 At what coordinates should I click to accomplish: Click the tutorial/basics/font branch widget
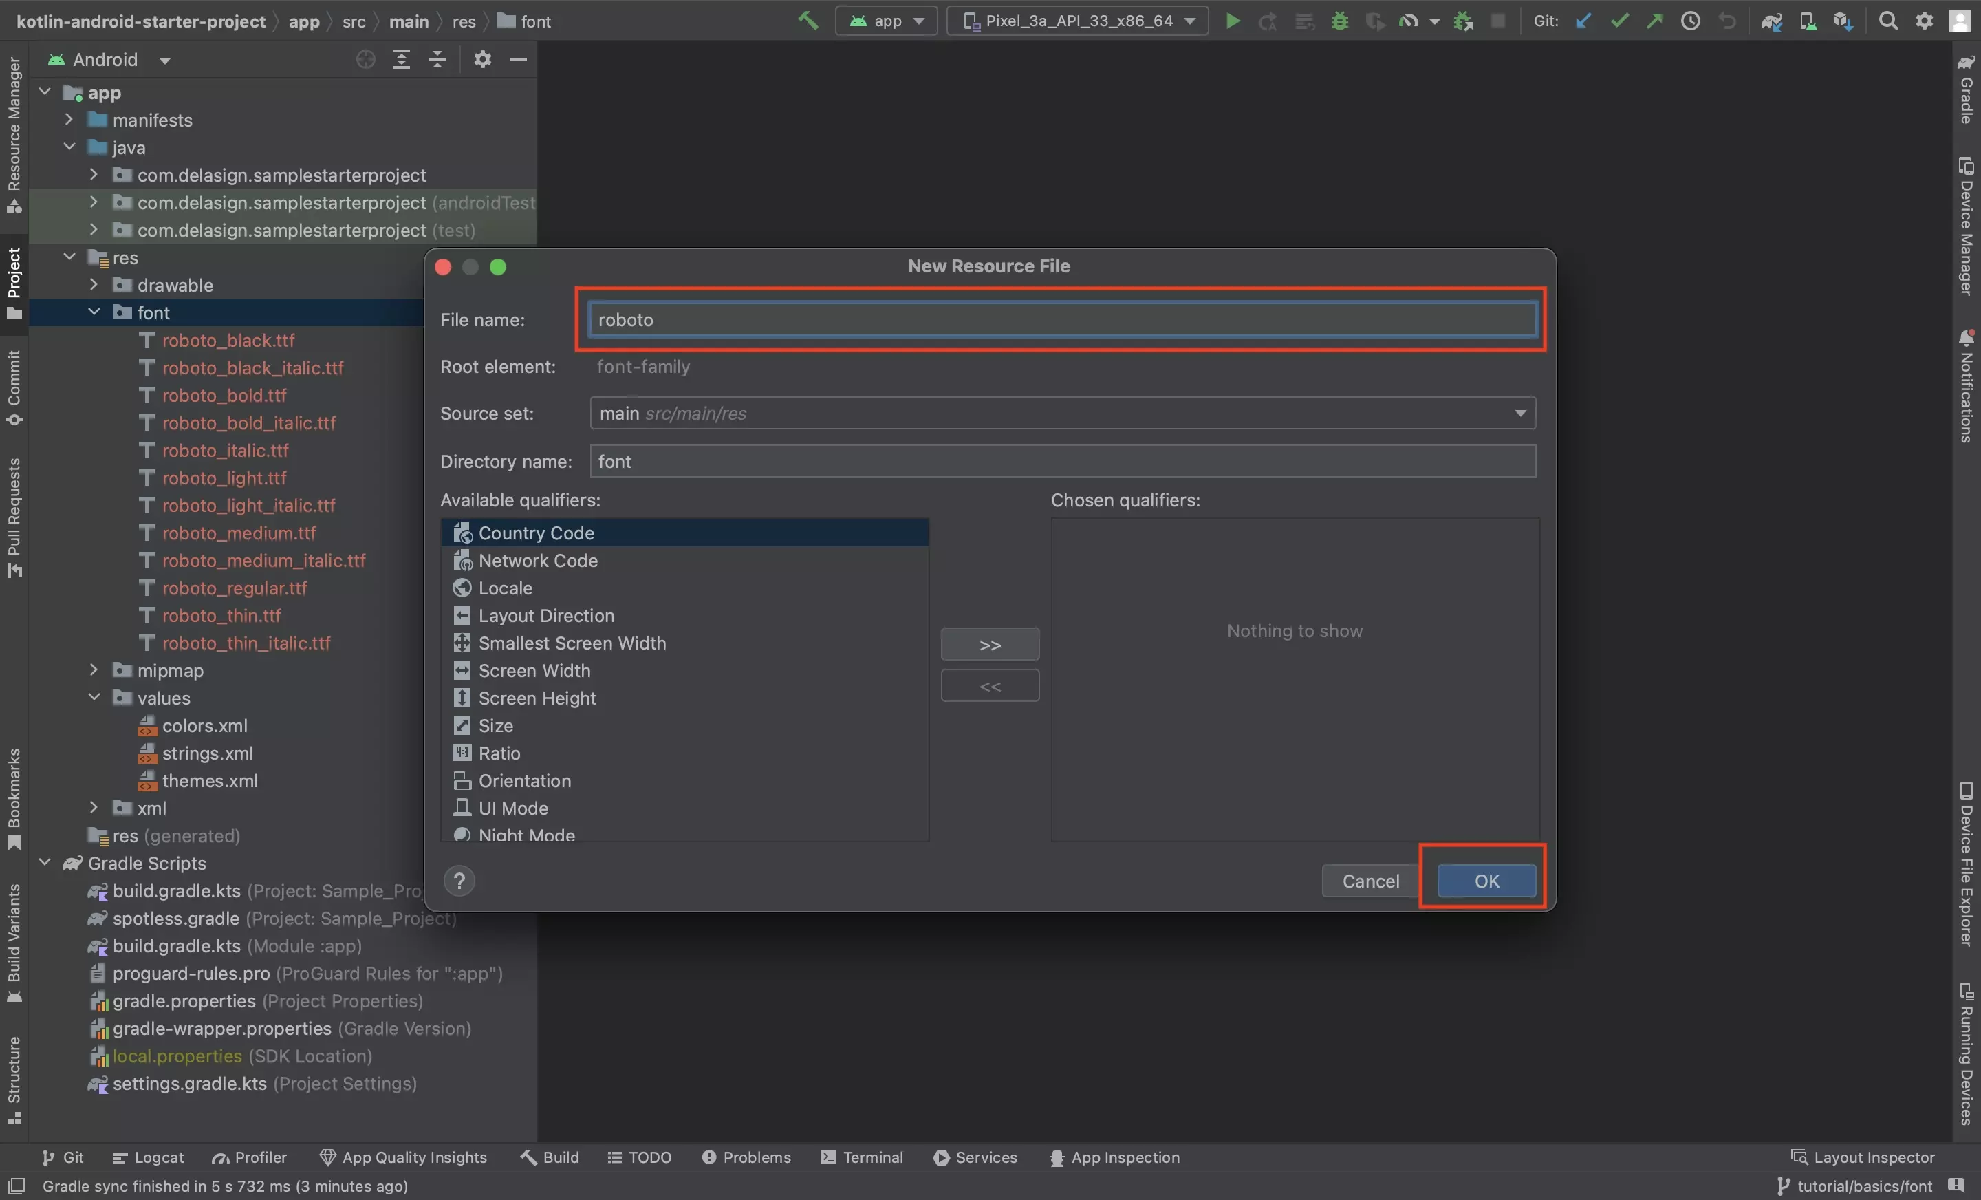coord(1854,1186)
